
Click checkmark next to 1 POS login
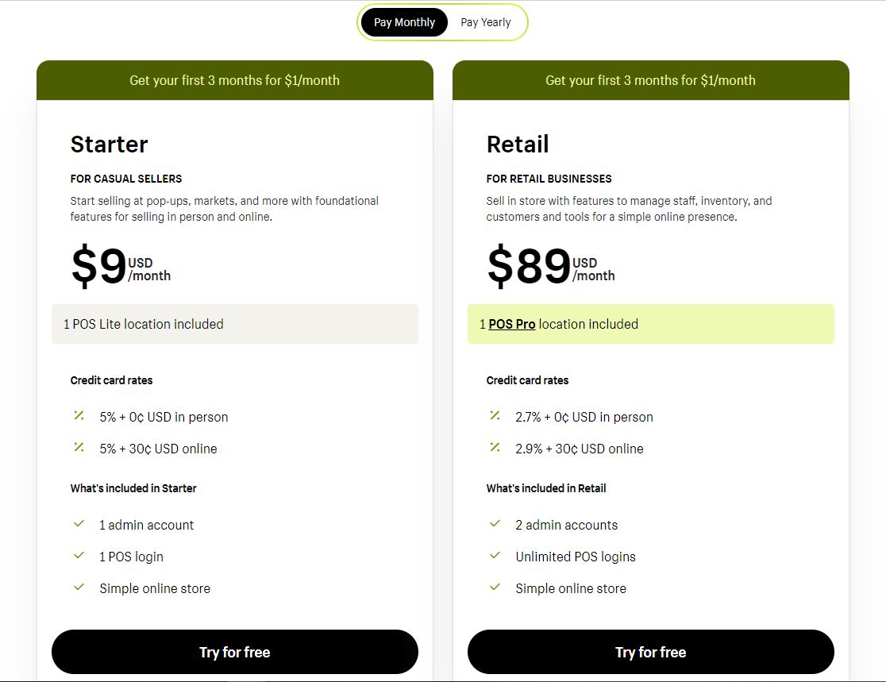coord(79,556)
